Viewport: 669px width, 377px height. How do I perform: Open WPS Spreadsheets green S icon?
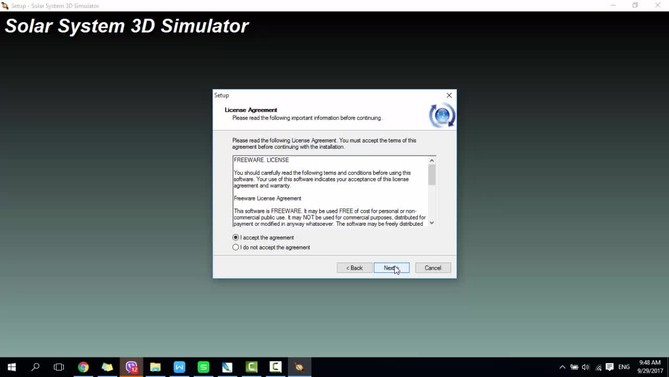point(204,367)
